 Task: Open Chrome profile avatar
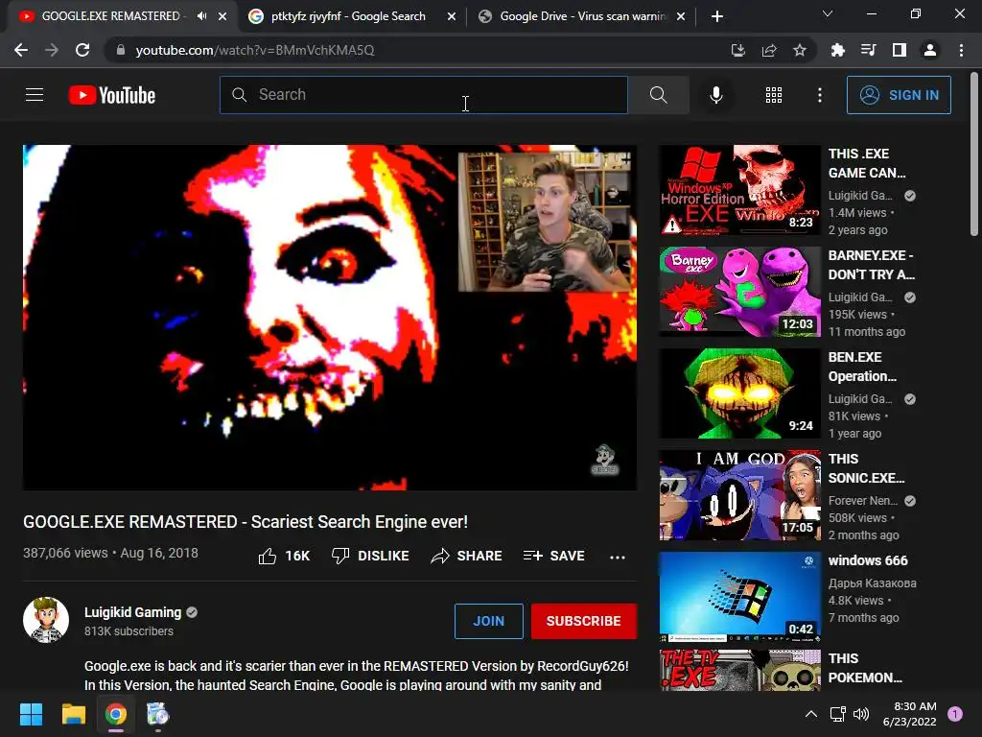click(x=930, y=50)
